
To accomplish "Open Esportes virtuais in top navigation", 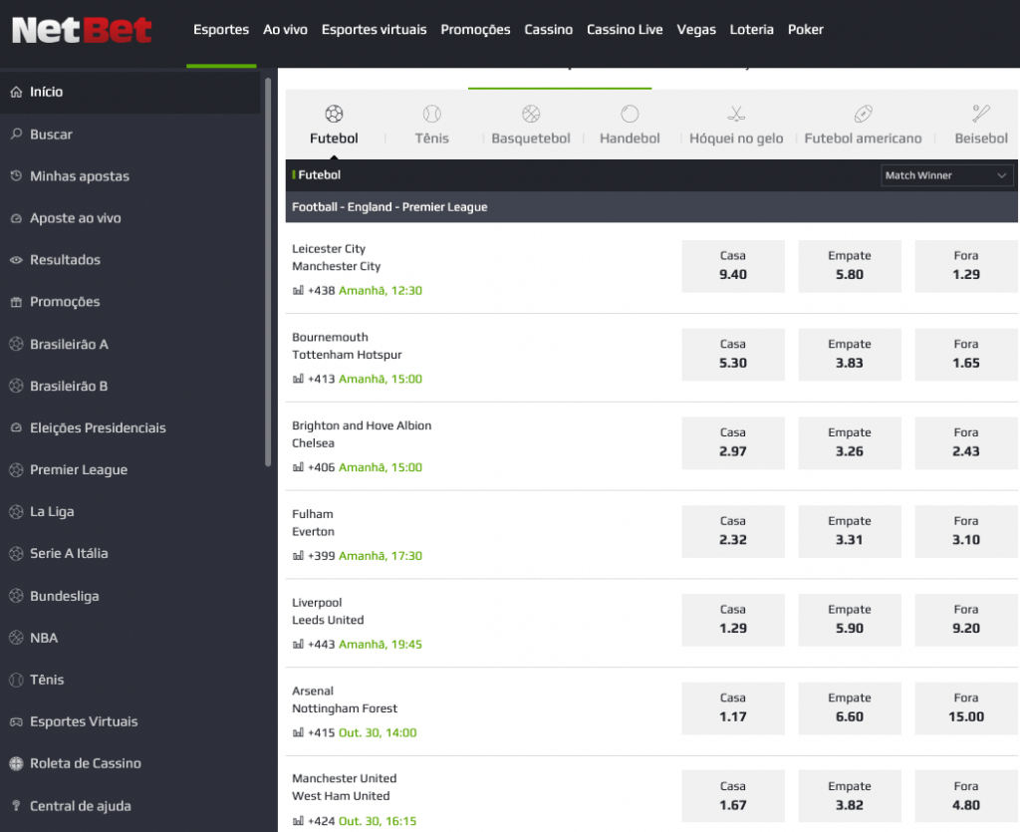I will [x=375, y=29].
